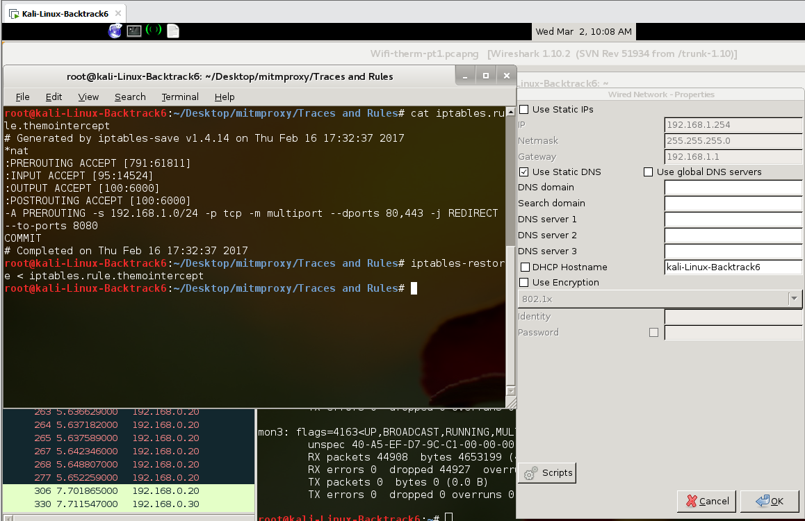Open the Wicd network icon on the panel
Viewport: 805px width, 521px height.
click(x=153, y=31)
